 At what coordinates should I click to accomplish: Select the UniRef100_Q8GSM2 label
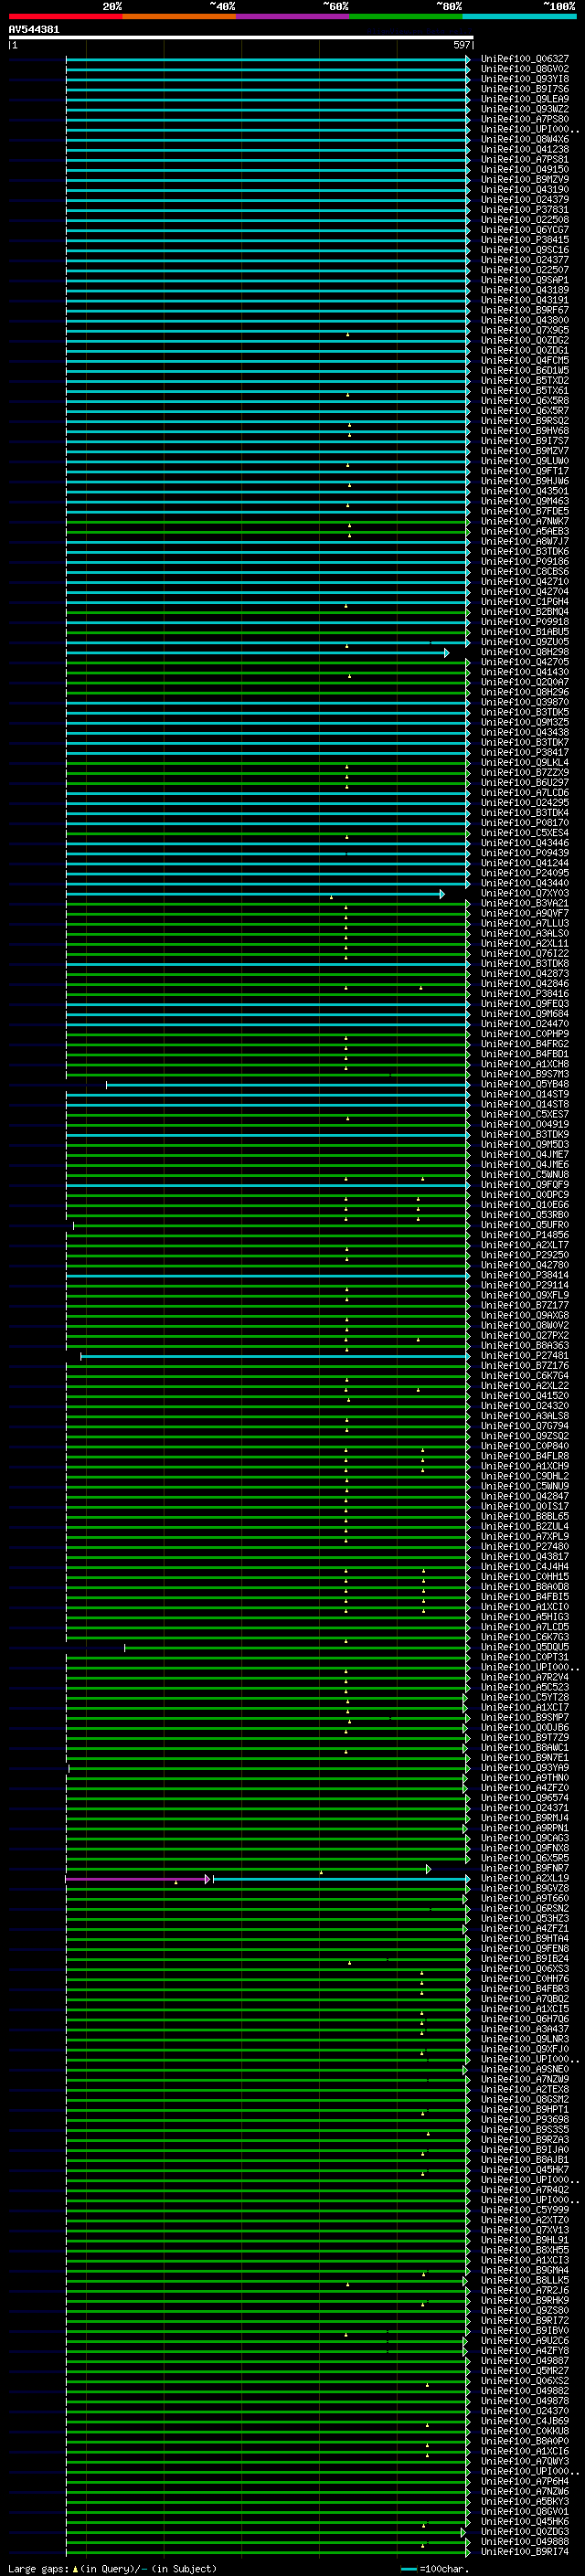point(525,2100)
